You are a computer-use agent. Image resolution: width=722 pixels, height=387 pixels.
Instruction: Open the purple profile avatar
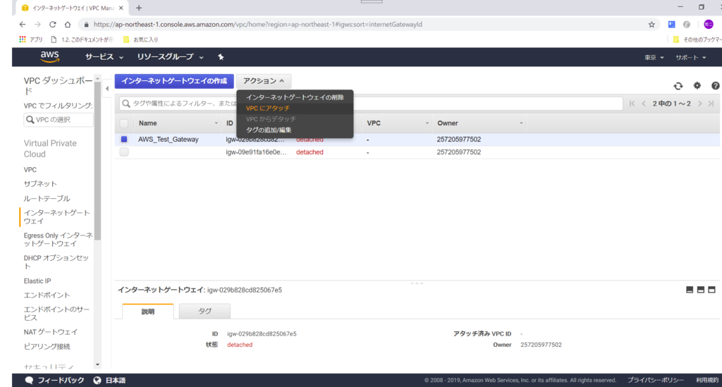pyautogui.click(x=709, y=25)
